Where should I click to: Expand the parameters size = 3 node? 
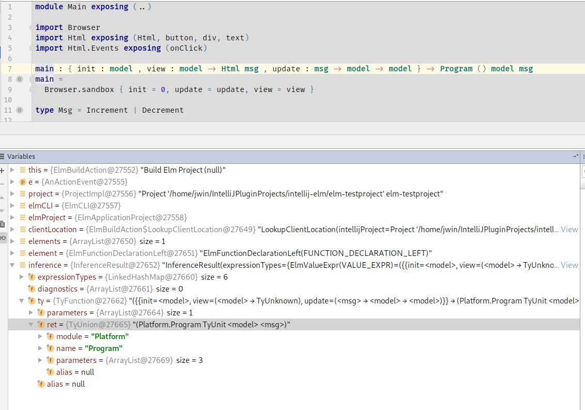click(40, 360)
